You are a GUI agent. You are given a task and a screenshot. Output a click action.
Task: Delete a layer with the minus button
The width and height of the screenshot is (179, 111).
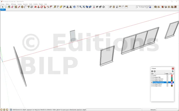(155, 71)
